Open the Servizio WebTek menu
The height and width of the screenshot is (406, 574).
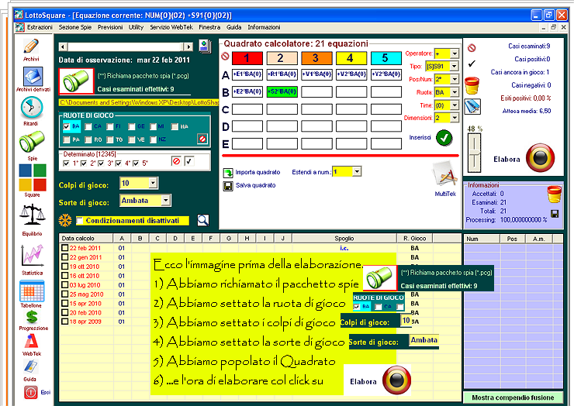click(171, 27)
